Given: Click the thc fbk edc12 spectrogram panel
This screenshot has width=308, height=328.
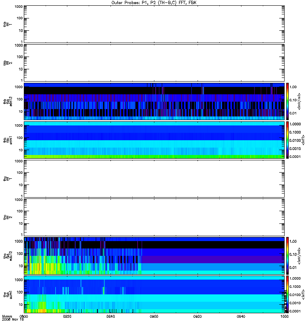Looking at the screenshot, I should click(x=154, y=255).
